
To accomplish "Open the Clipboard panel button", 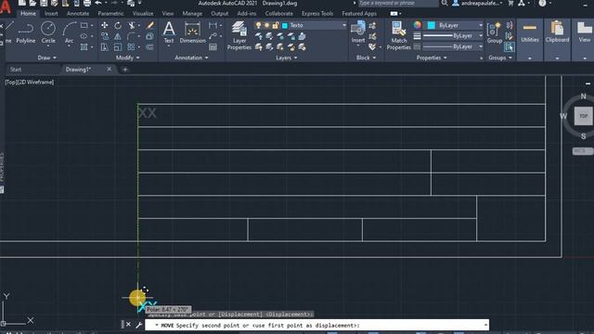I will point(557,39).
